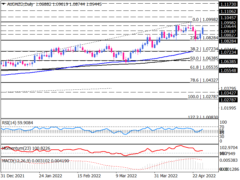The height and width of the screenshot is (180, 240).
Task: Click the RSI 100 scale label
Action: coord(223,122)
